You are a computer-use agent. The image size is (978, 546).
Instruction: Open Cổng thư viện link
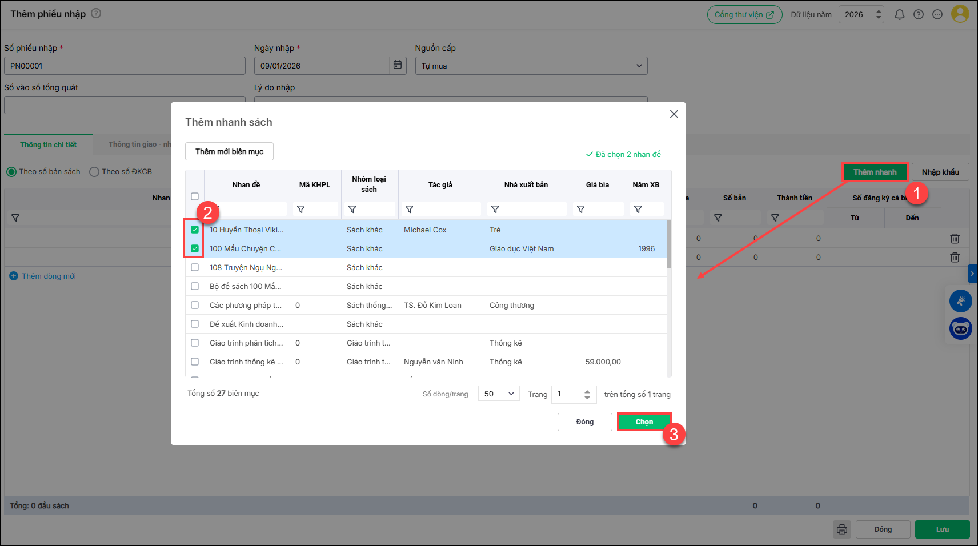(744, 14)
